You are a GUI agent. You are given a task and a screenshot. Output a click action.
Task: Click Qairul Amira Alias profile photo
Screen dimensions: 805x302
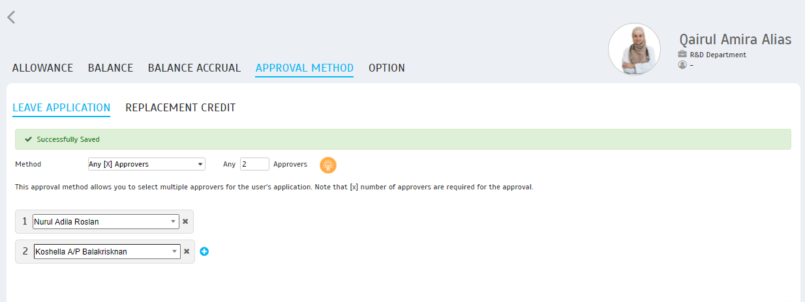(634, 49)
